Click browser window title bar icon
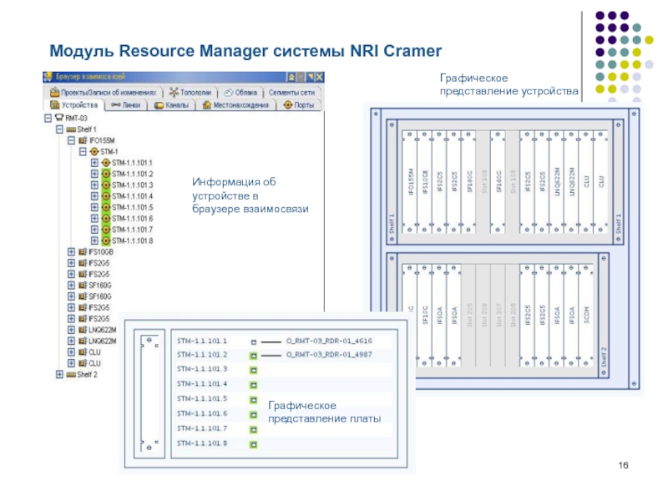This screenshot has width=668, height=501. coord(48,77)
